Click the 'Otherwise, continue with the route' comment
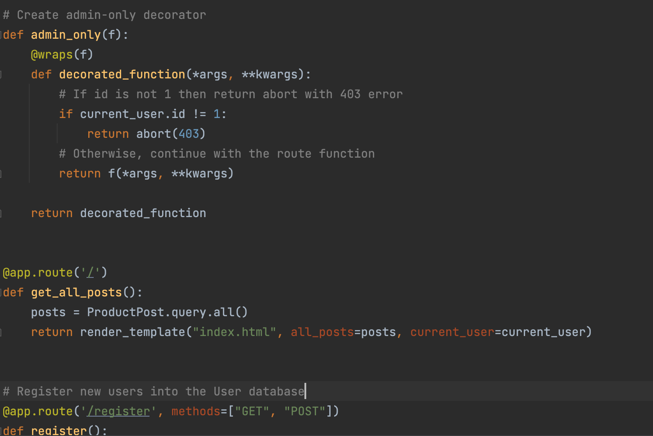Image resolution: width=653 pixels, height=436 pixels. pyautogui.click(x=217, y=154)
